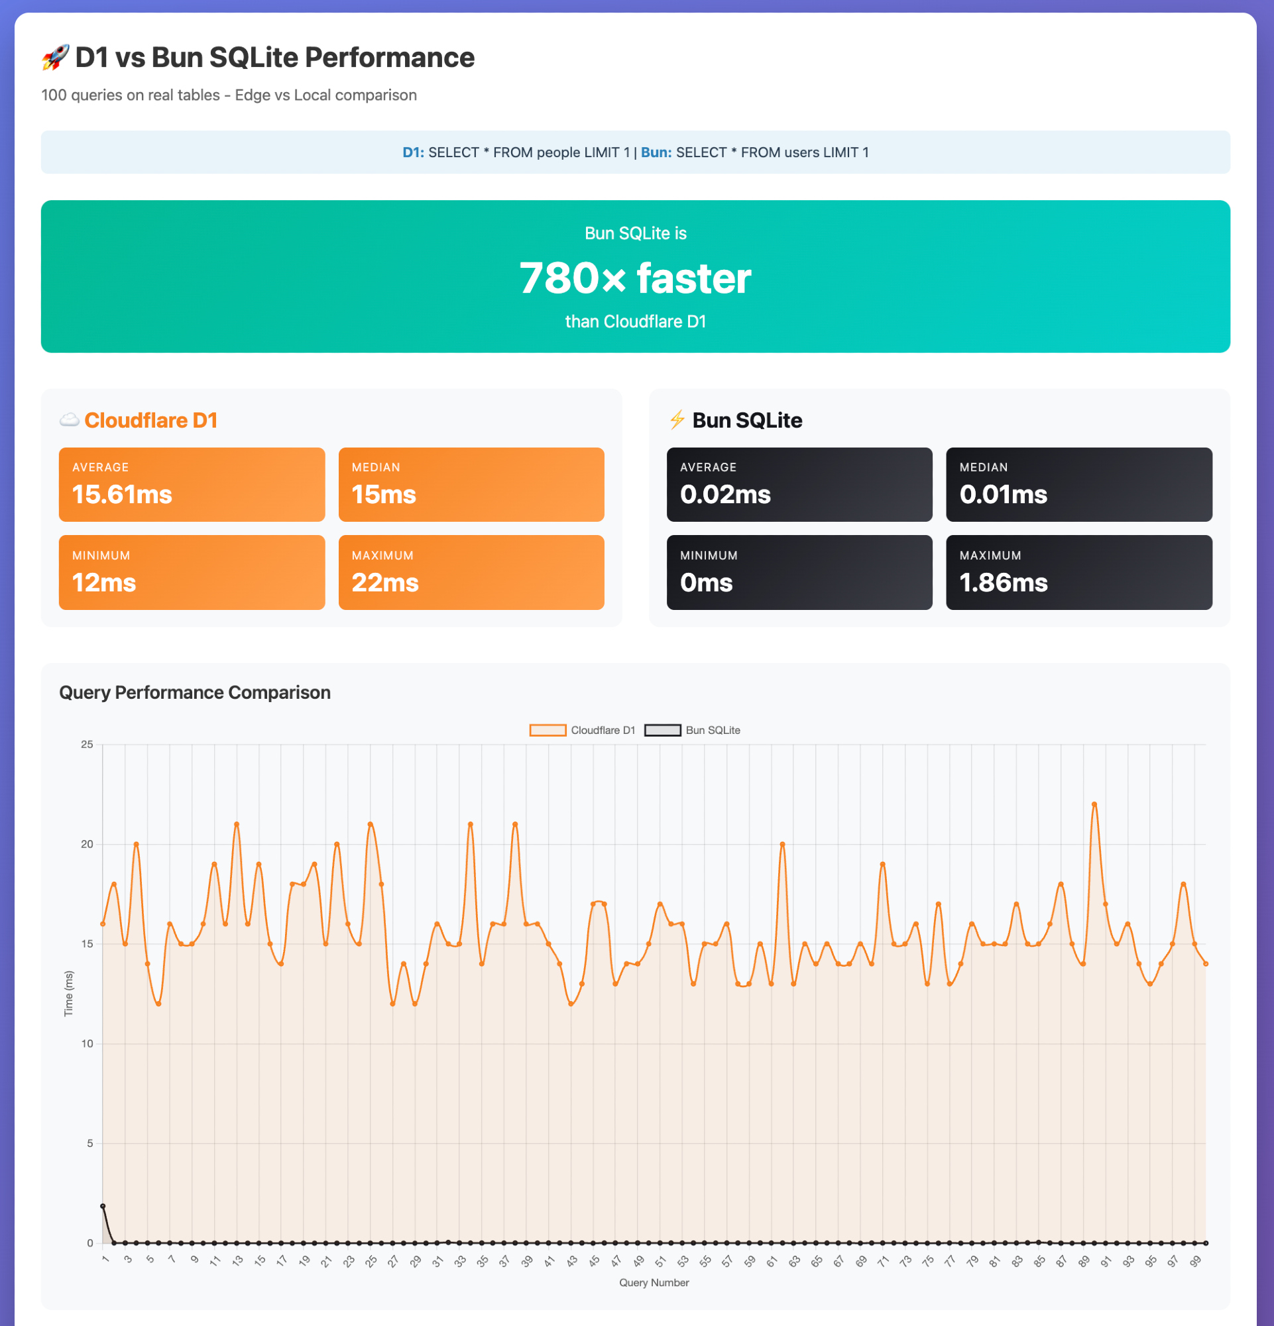The width and height of the screenshot is (1274, 1326).
Task: Click the 780× faster banner
Action: coord(635,276)
